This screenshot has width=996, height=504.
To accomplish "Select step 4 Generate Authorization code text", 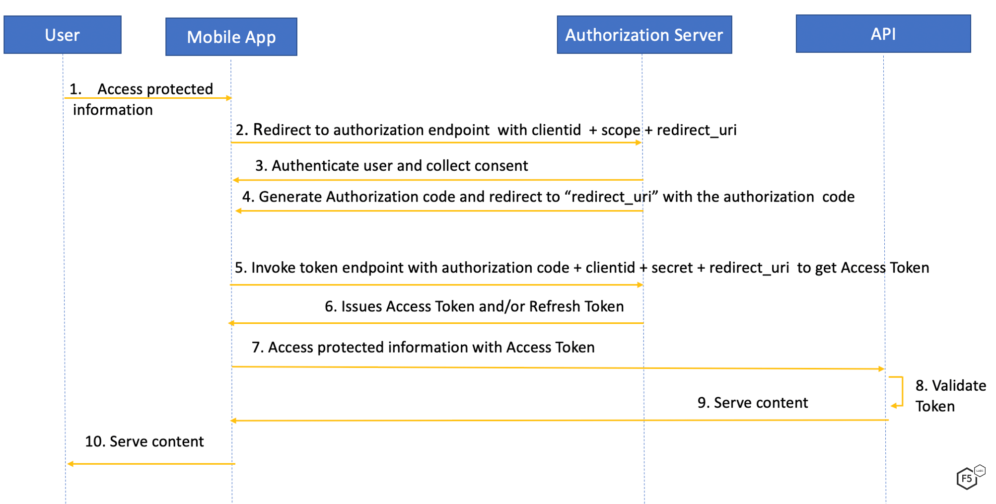I will point(548,197).
